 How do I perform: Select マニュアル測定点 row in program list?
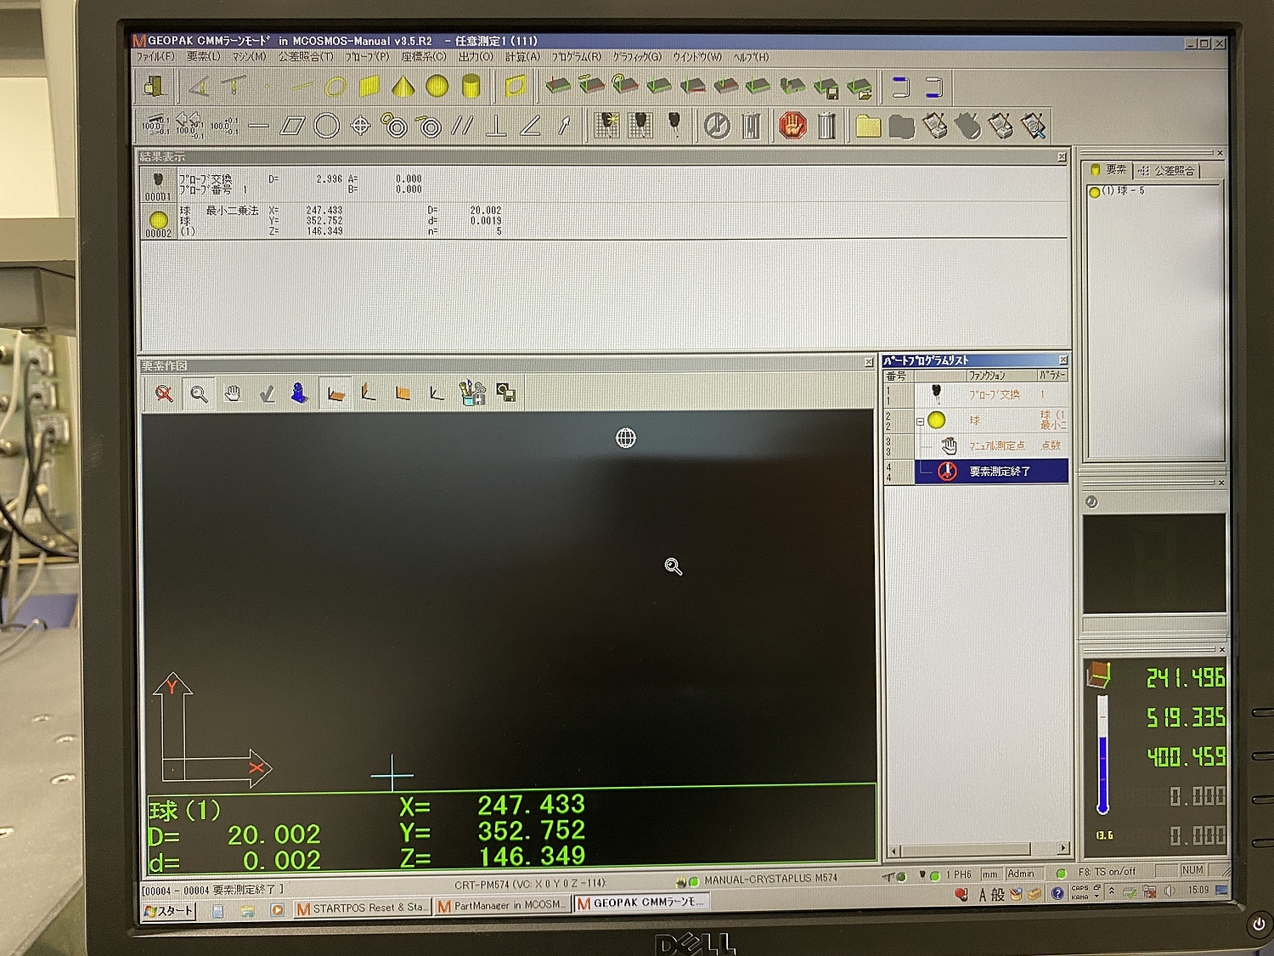click(976, 445)
